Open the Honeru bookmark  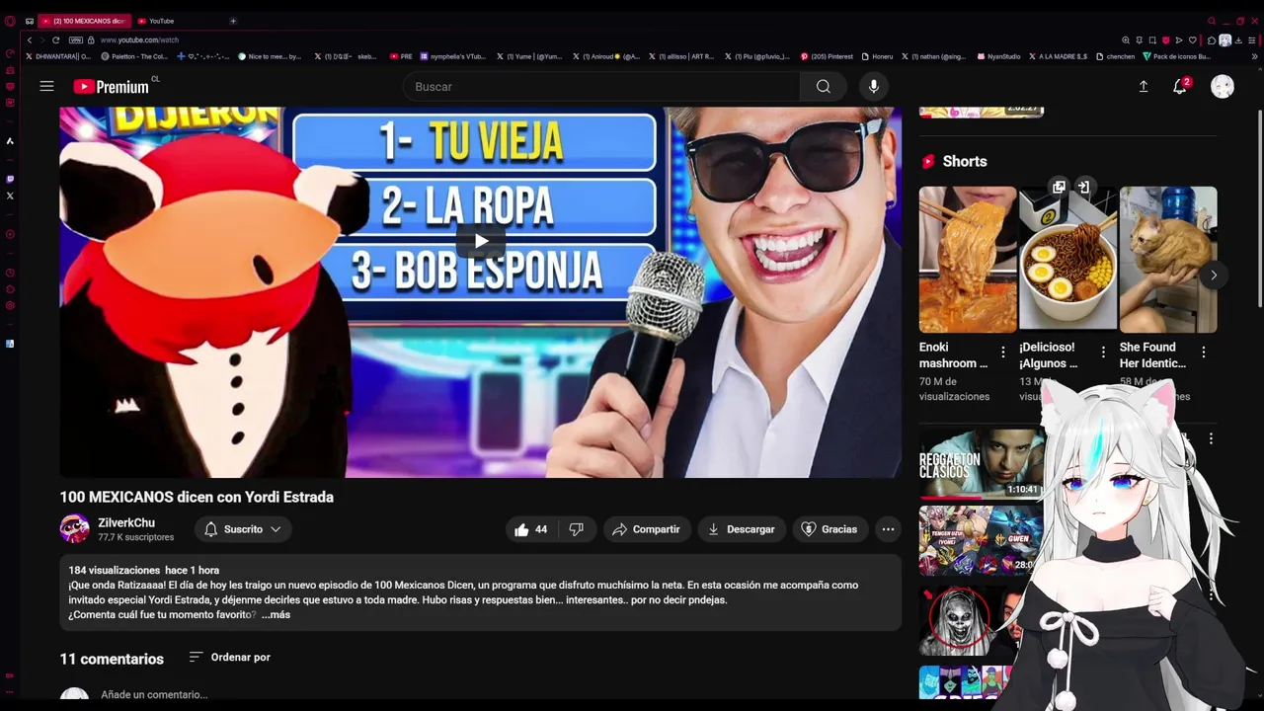(877, 56)
